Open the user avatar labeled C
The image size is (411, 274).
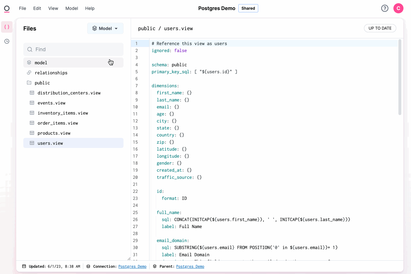click(x=398, y=8)
